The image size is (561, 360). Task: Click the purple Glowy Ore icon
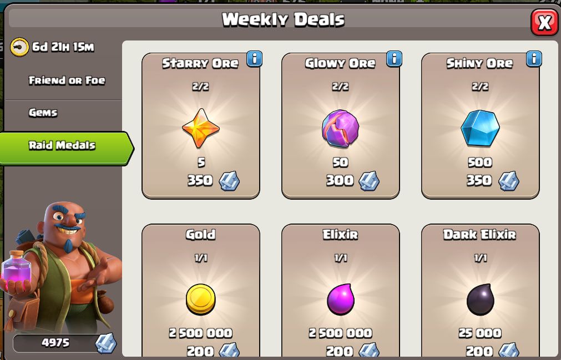pos(340,128)
